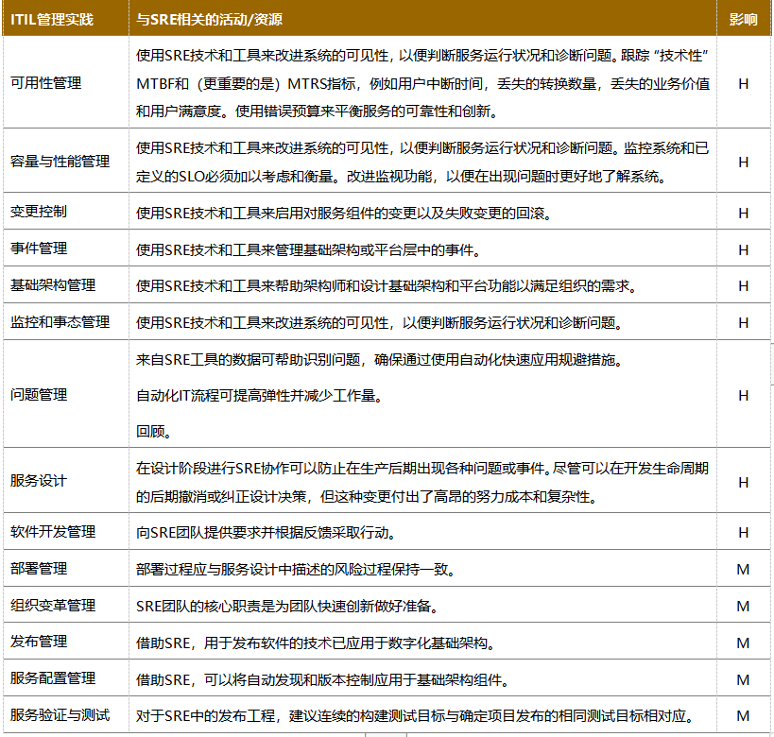Select the 基础架构管理 cell
Image resolution: width=774 pixels, height=737 pixels.
[53, 285]
